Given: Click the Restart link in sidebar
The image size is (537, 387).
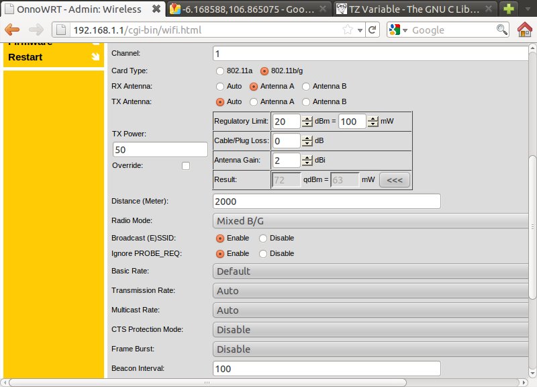Looking at the screenshot, I should point(26,57).
